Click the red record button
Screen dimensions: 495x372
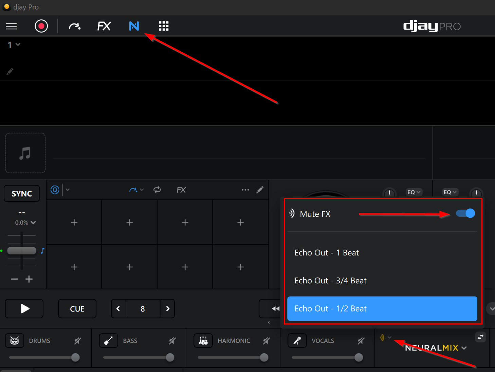click(x=41, y=26)
